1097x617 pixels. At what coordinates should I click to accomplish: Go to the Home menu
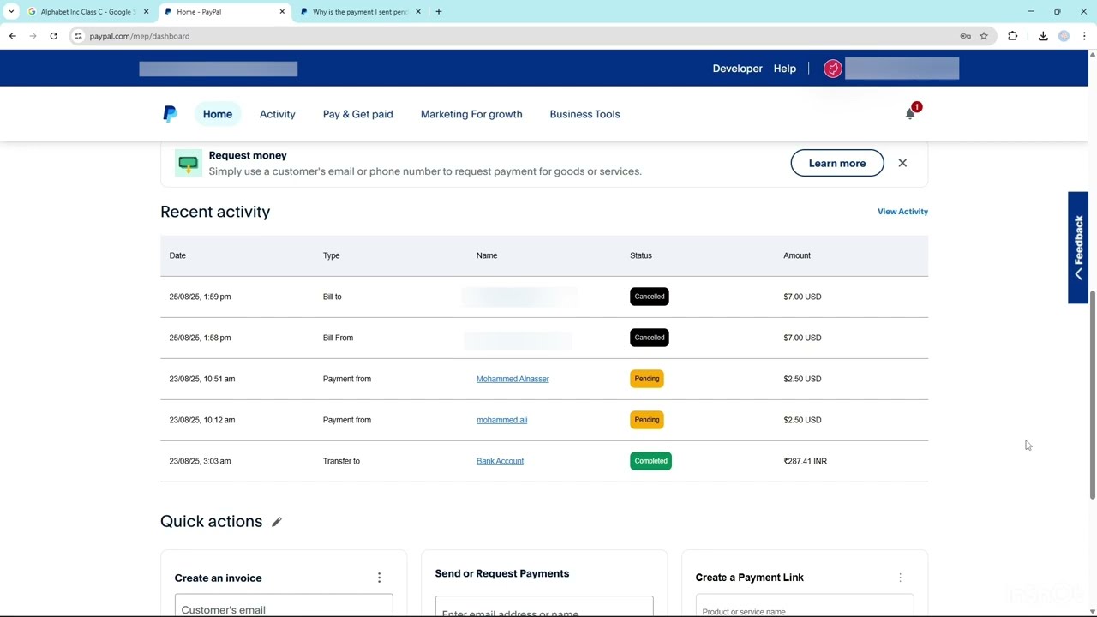point(218,114)
